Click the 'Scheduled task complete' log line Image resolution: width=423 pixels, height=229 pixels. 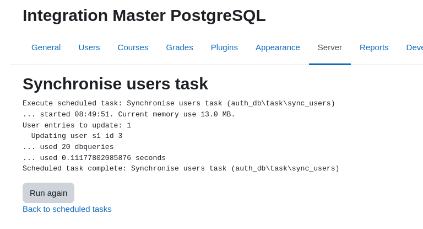tap(181, 168)
